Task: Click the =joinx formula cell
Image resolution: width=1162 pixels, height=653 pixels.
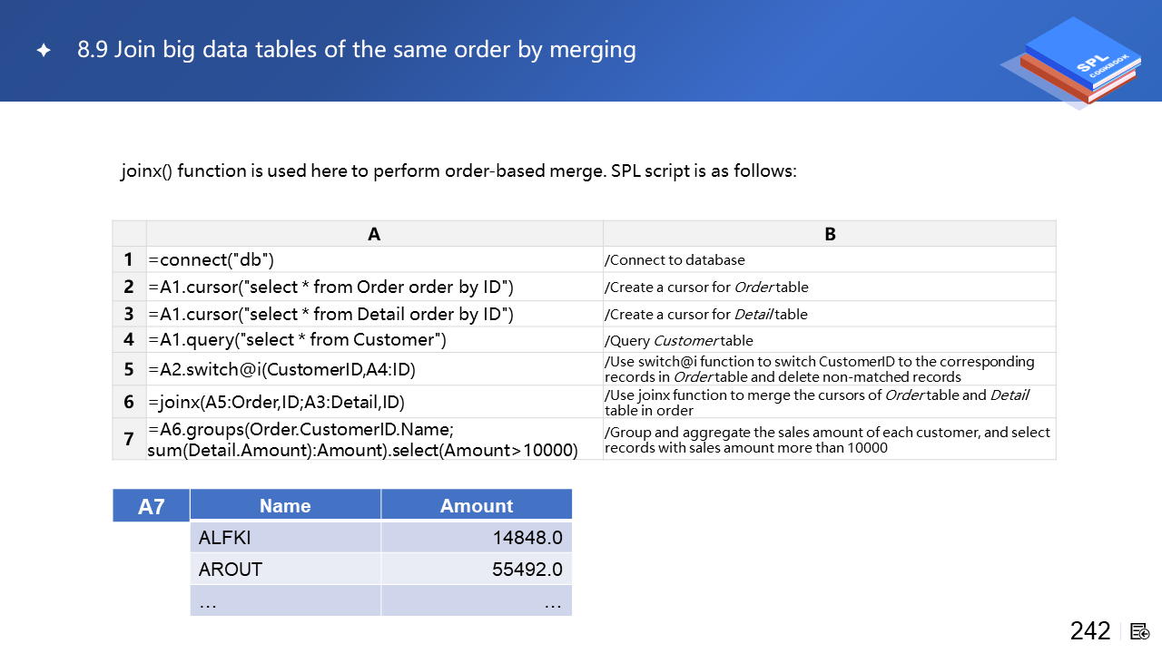Action: (277, 402)
